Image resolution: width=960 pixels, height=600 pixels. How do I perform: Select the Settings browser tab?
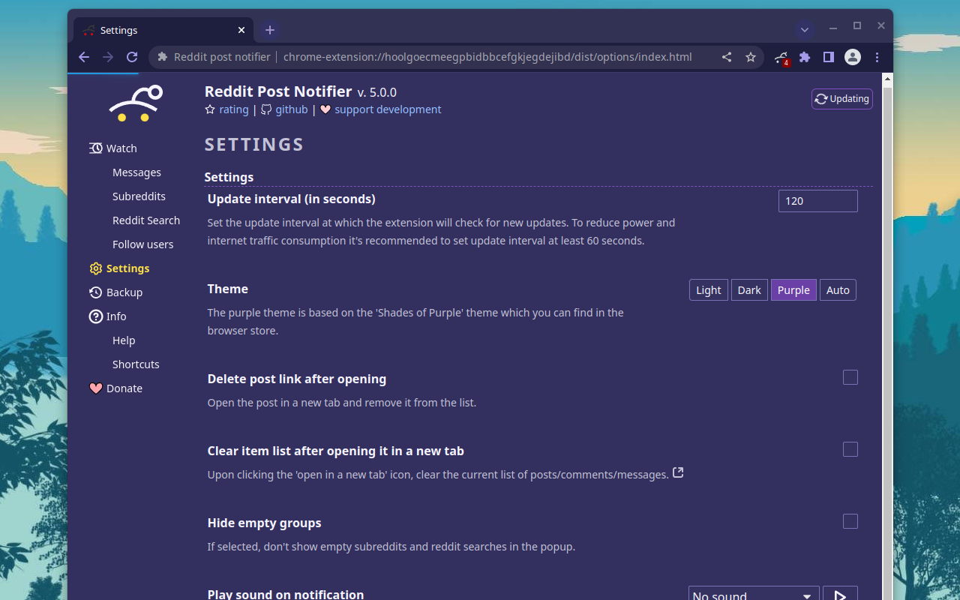click(x=164, y=30)
